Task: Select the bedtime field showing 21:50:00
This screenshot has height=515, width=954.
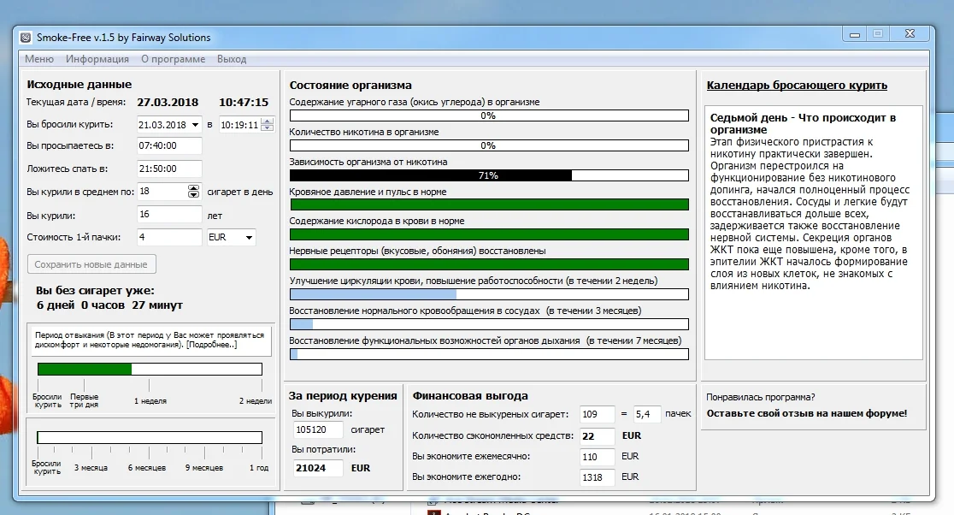Action: tap(168, 169)
